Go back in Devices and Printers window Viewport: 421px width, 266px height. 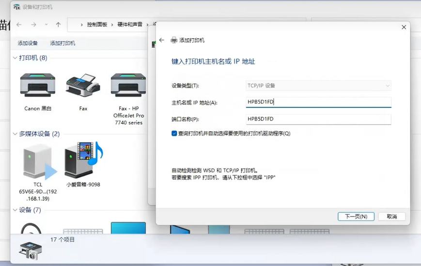coord(19,25)
